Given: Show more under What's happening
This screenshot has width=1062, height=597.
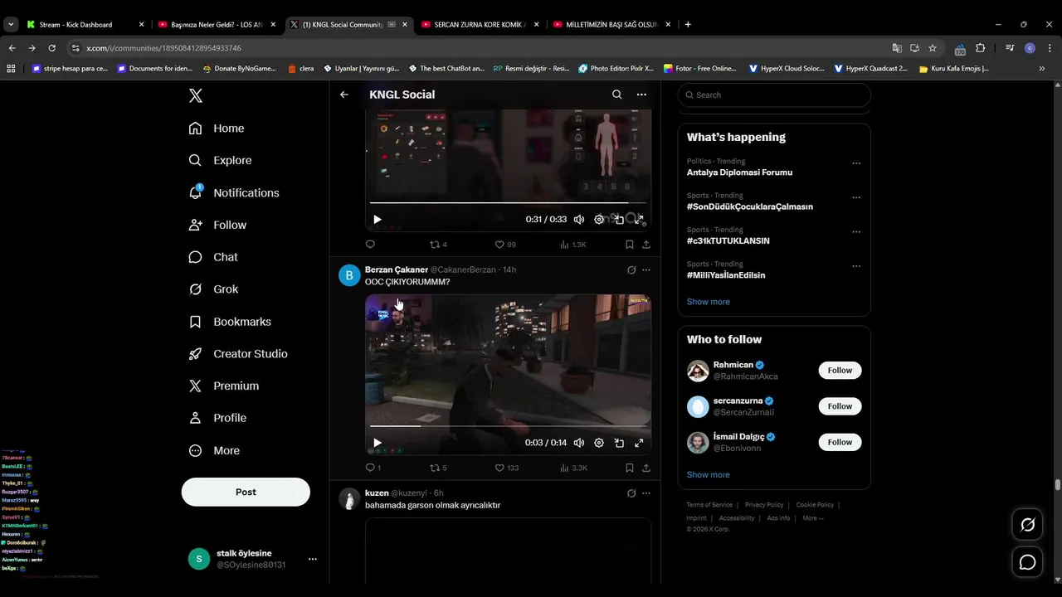Looking at the screenshot, I should 709,302.
